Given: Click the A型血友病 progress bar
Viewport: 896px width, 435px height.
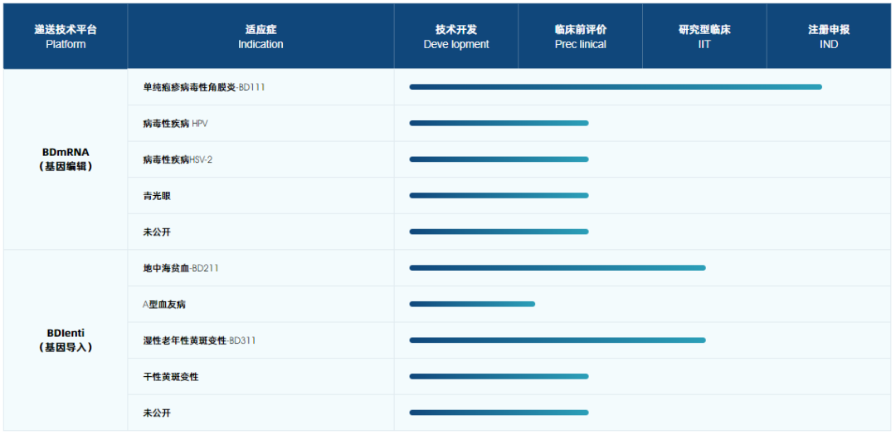Looking at the screenshot, I should [471, 304].
